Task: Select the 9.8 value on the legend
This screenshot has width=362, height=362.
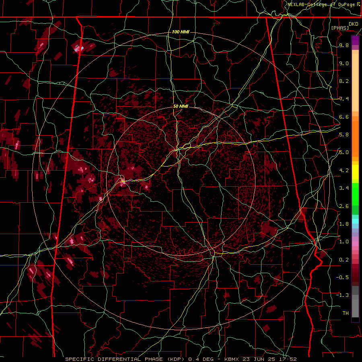Action: point(344,45)
